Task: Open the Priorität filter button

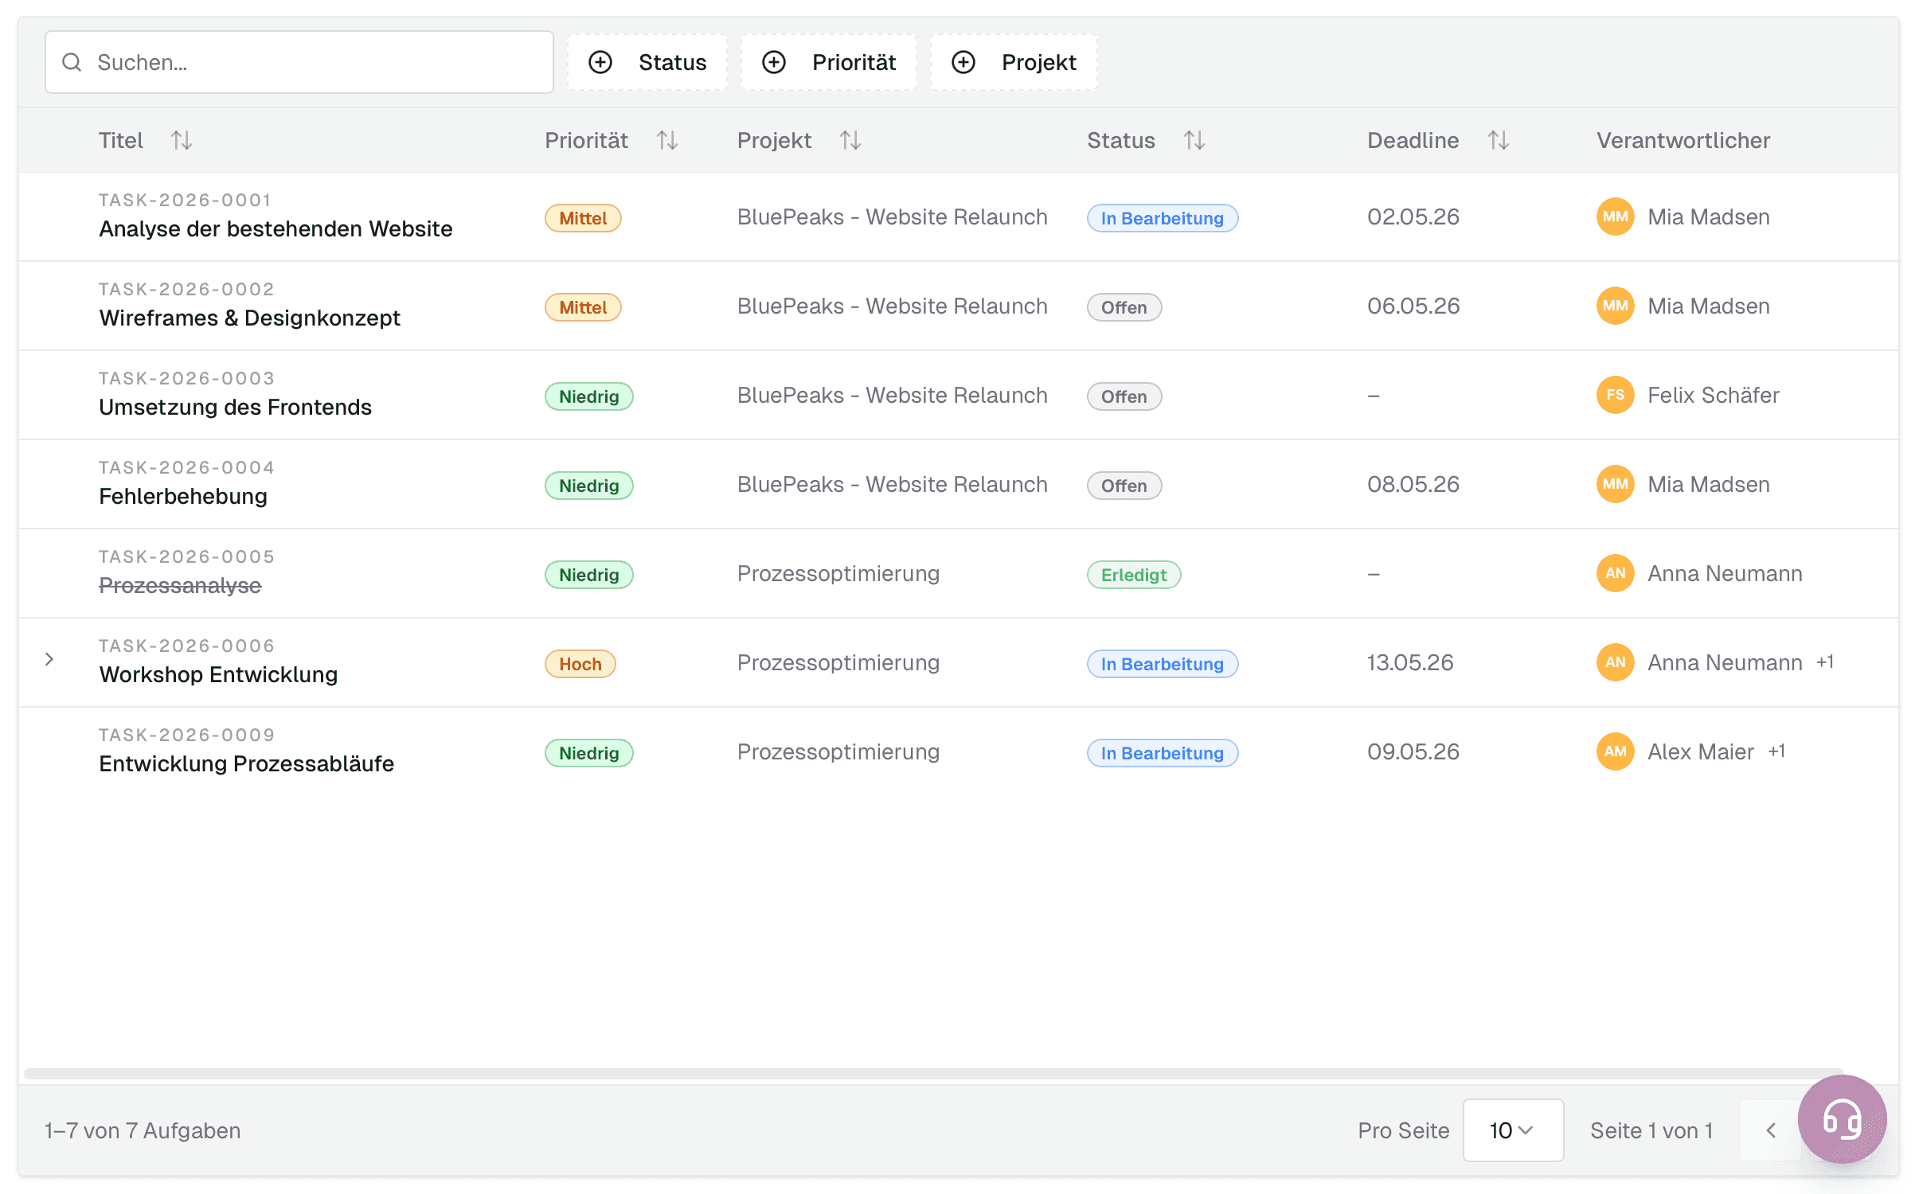Action: pos(828,62)
